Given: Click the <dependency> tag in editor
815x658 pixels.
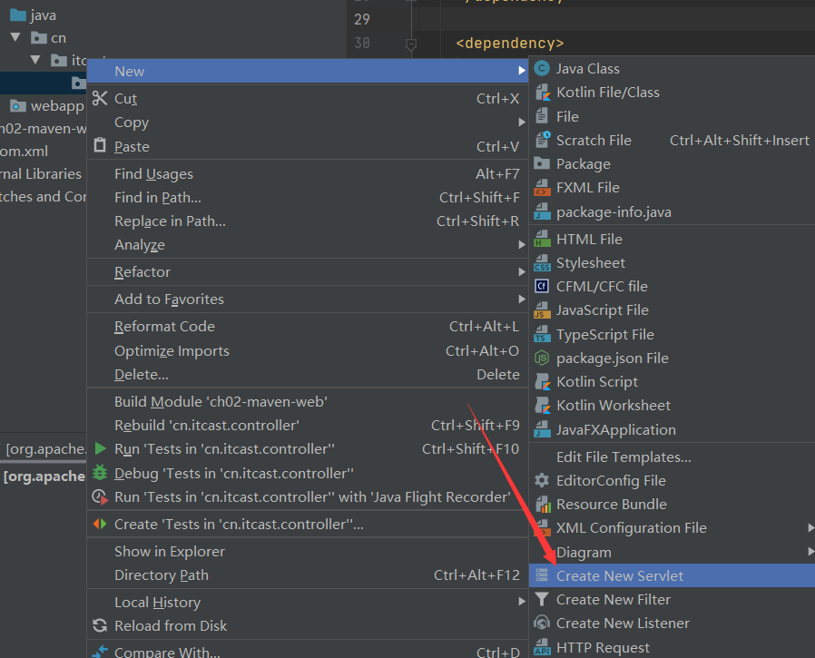Looking at the screenshot, I should pos(509,44).
